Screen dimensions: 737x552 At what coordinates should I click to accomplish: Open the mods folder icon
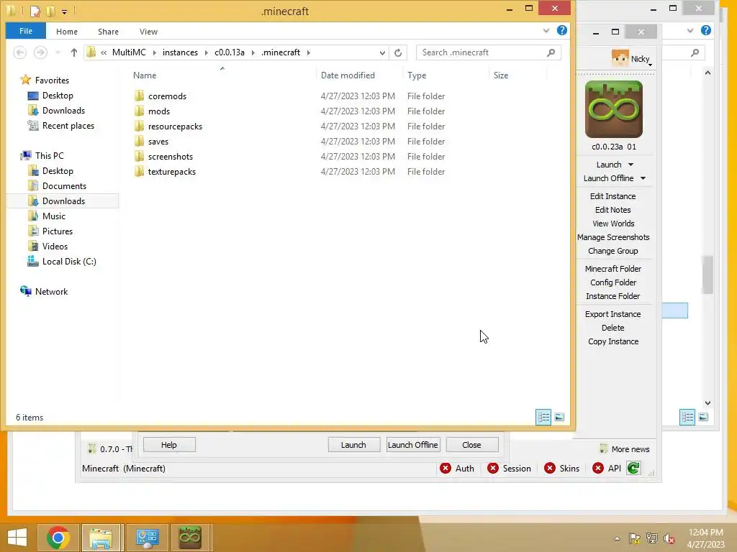tap(139, 111)
